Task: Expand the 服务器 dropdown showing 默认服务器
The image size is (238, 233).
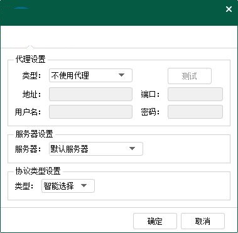Action: (96, 149)
